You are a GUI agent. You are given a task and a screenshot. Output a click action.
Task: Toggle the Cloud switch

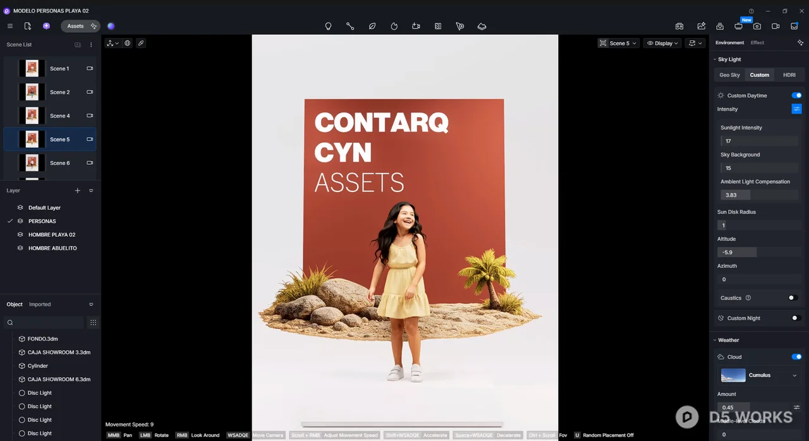[x=796, y=357]
